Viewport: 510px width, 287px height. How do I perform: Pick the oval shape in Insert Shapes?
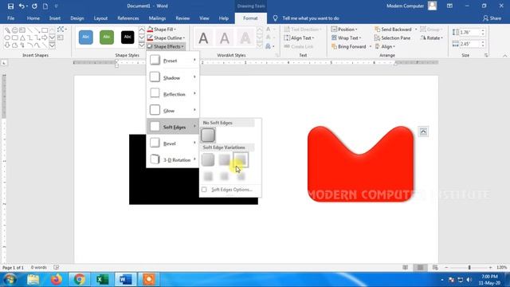click(7, 37)
